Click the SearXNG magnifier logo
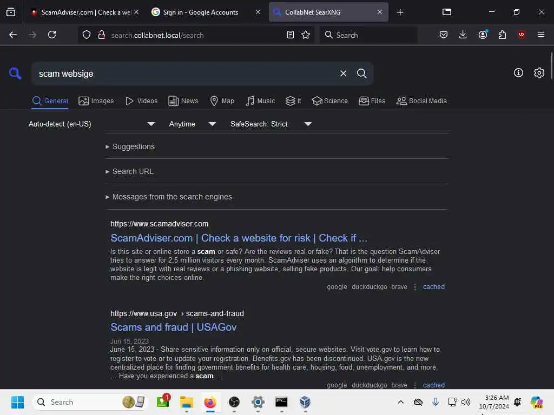 pos(15,73)
